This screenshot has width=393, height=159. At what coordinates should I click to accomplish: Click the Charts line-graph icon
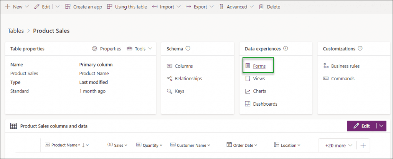(248, 91)
